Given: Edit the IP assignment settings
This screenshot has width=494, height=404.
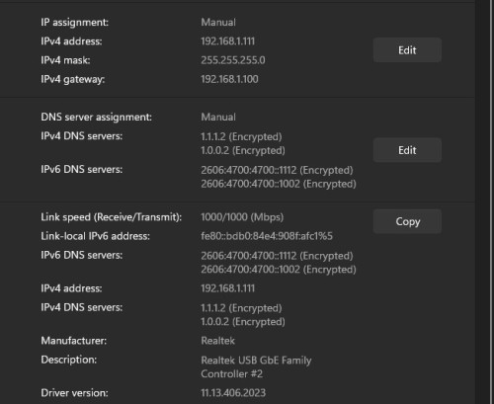Looking at the screenshot, I should pyautogui.click(x=407, y=50).
